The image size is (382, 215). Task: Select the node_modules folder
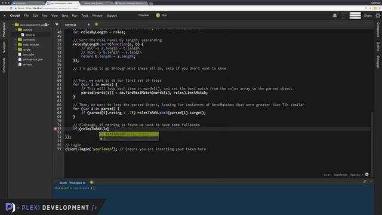[x=31, y=45]
